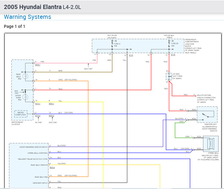Click the J/C M33 joint connector symbol
The height and width of the screenshot is (189, 224).
[169, 76]
